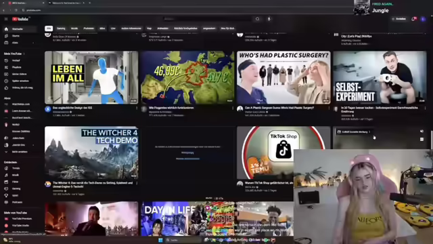Open YouTube Premium in the sidebar
The height and width of the screenshot is (244, 433).
pos(20,219)
